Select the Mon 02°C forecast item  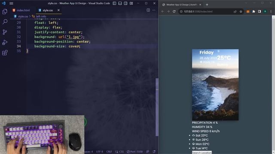point(201,144)
